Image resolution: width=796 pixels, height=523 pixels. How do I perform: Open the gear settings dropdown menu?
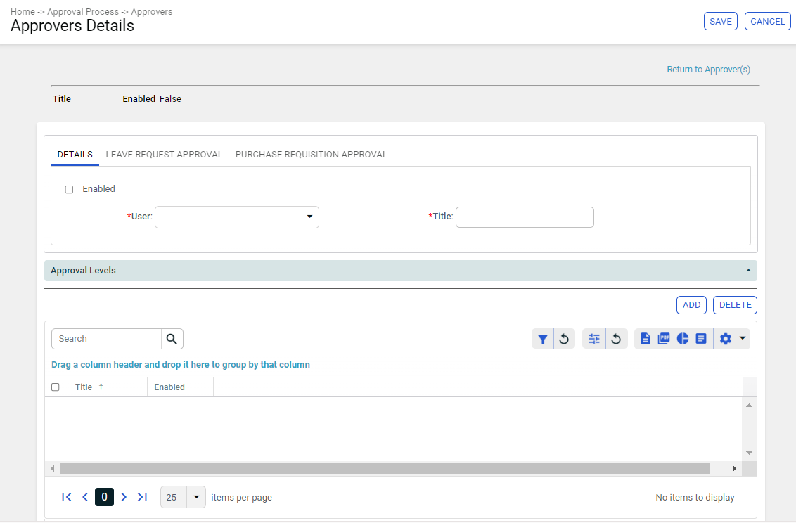click(x=731, y=339)
